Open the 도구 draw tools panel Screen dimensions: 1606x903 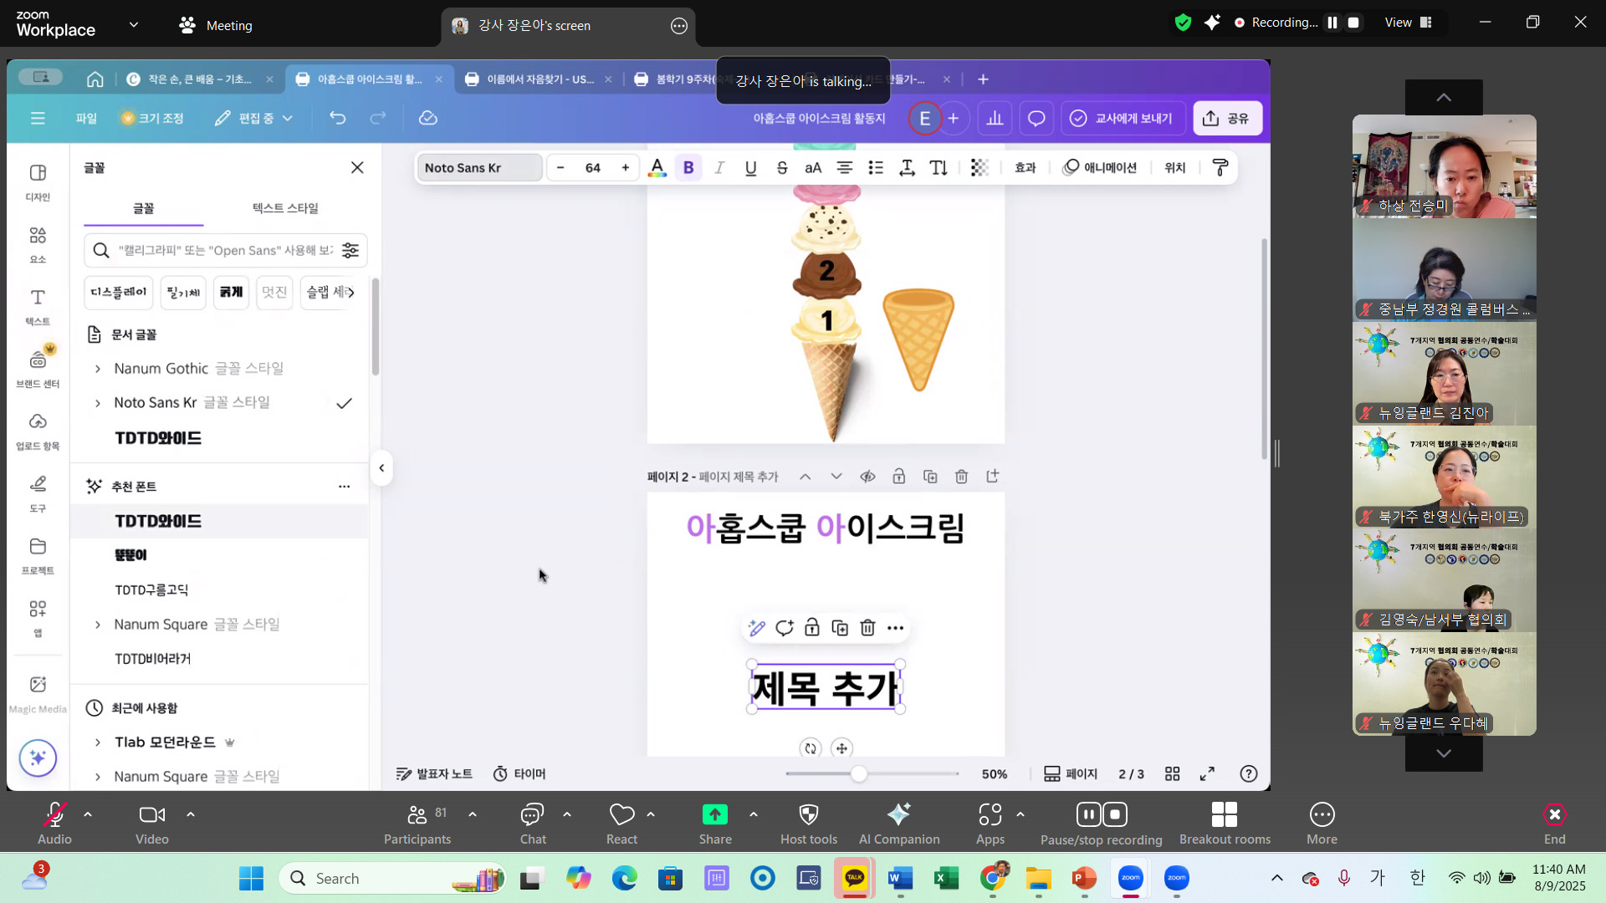(38, 494)
